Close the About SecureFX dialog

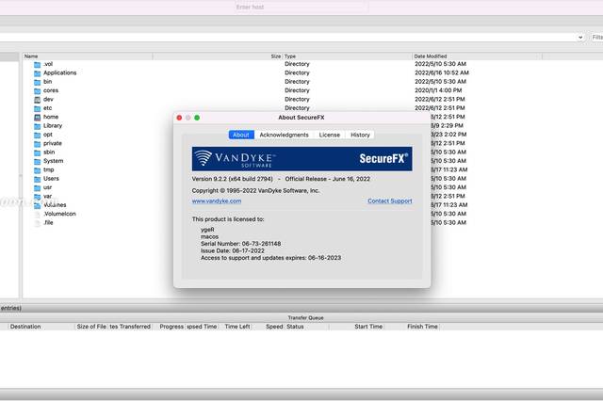tap(179, 118)
